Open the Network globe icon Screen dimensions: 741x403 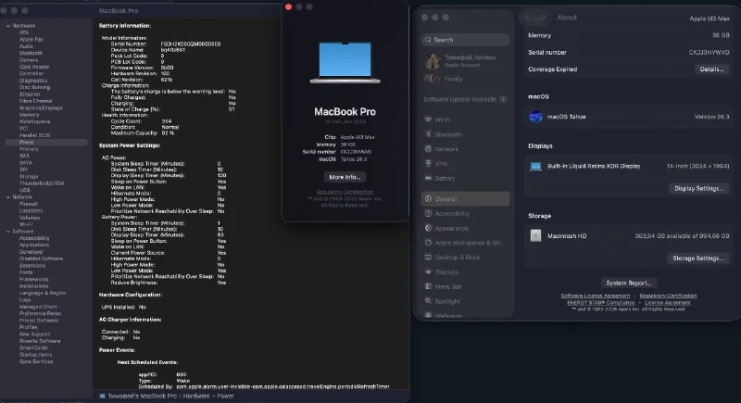[428, 149]
